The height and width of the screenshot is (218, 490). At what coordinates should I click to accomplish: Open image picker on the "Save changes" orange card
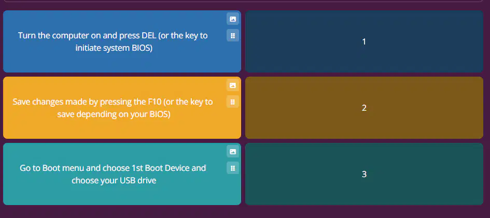tap(232, 85)
